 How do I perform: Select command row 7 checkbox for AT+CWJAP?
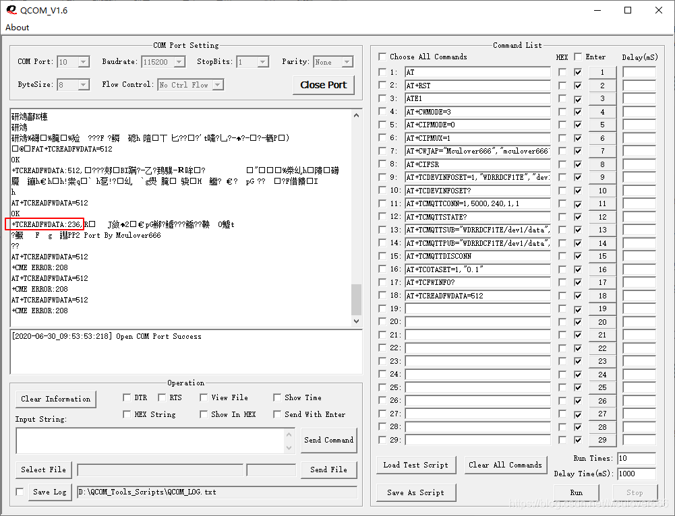pyautogui.click(x=382, y=151)
